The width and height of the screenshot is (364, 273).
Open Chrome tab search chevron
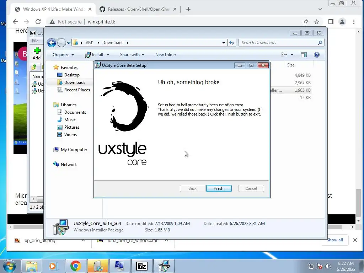tap(320, 9)
